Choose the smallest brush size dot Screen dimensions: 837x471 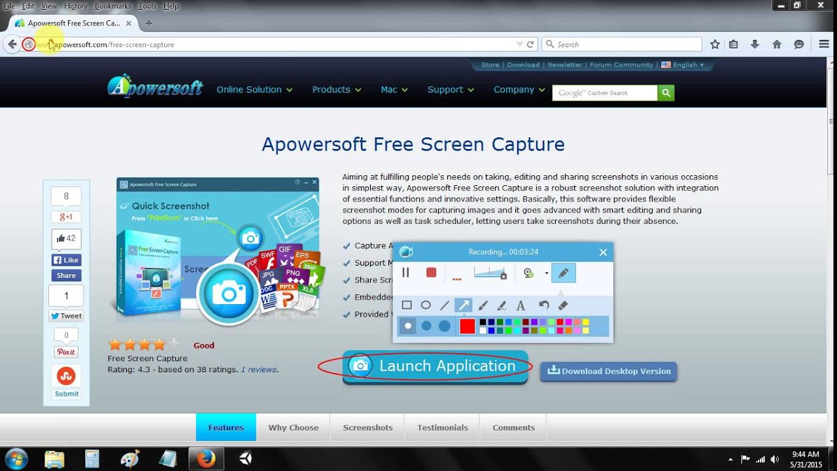(x=408, y=326)
